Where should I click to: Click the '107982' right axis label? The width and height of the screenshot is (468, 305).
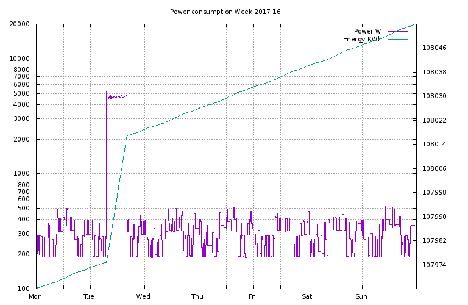pos(434,240)
